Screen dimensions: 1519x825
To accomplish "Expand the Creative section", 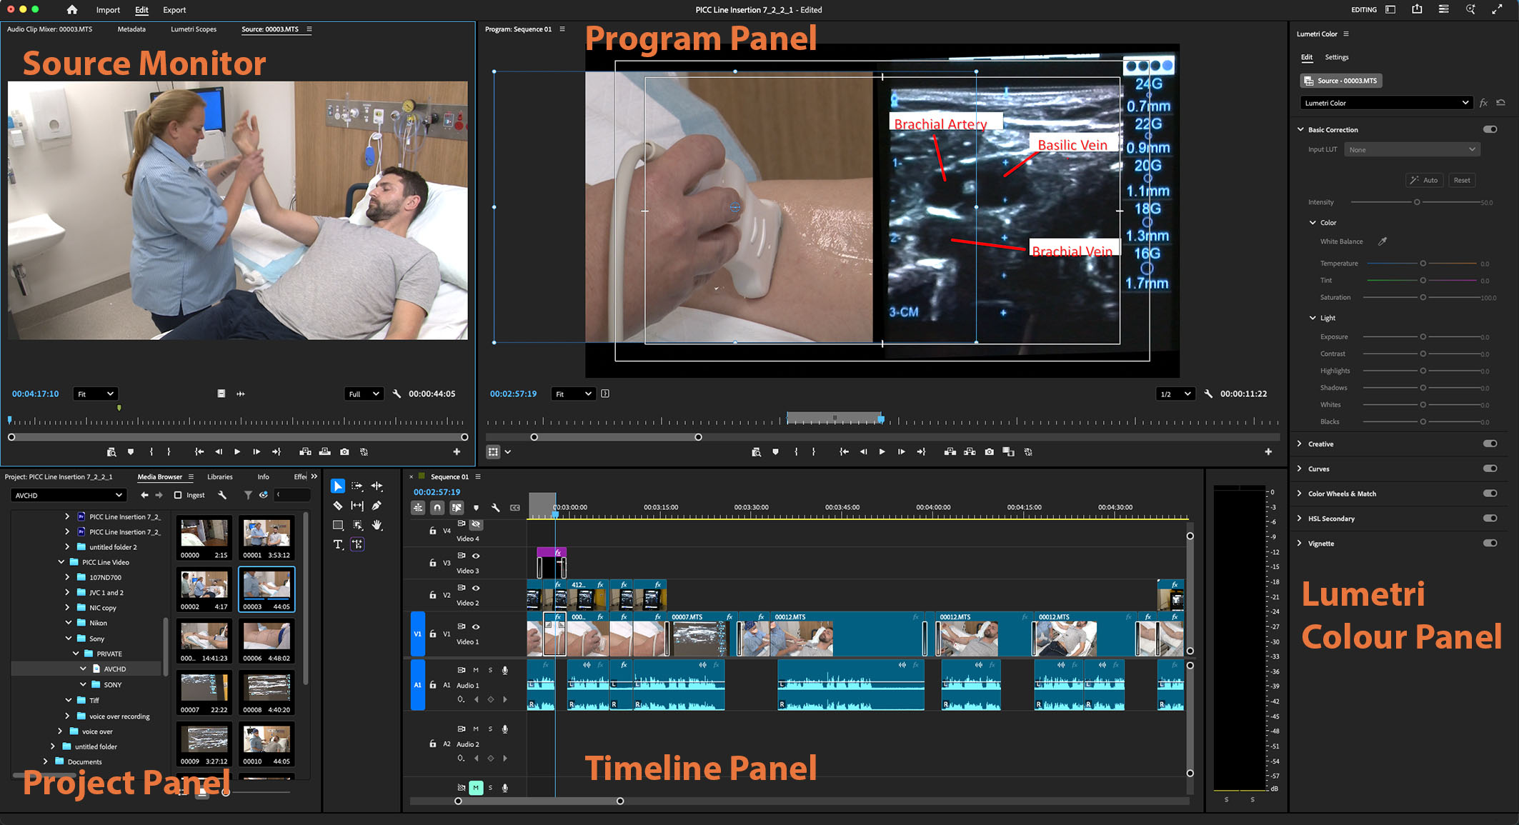I will (1300, 444).
